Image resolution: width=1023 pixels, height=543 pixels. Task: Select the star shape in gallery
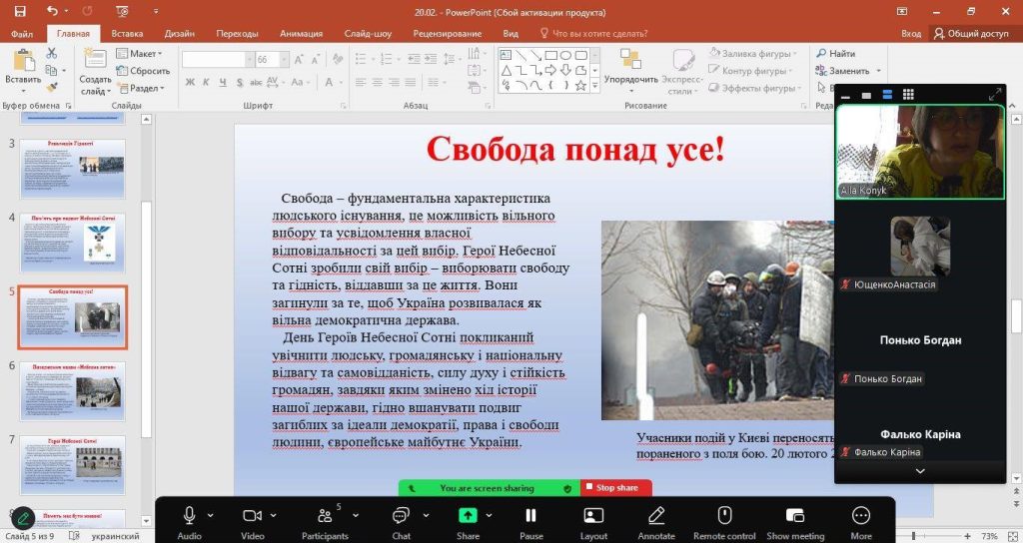coord(580,86)
